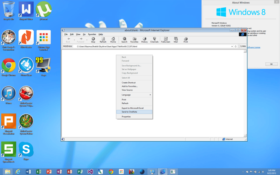Choose Export to Microsoft Excel

click(x=134, y=108)
